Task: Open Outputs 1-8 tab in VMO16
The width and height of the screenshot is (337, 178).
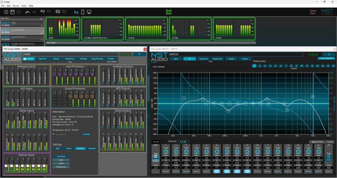Action: tap(203, 59)
